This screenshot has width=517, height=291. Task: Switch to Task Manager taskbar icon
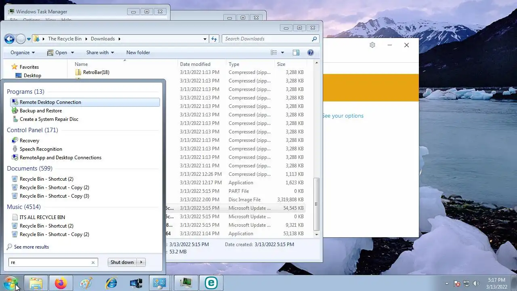(x=186, y=283)
